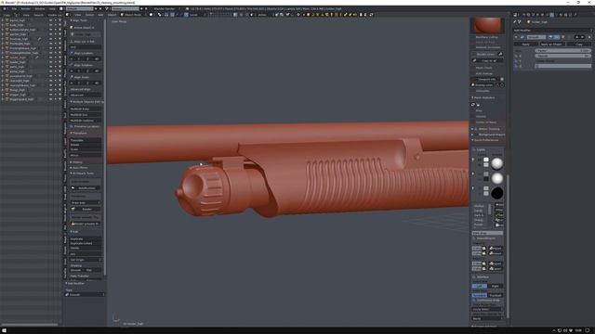Open the Set Origin dropdown

[86, 260]
